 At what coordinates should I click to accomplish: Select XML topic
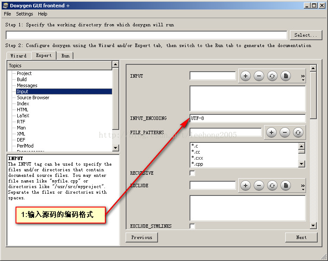point(21,134)
